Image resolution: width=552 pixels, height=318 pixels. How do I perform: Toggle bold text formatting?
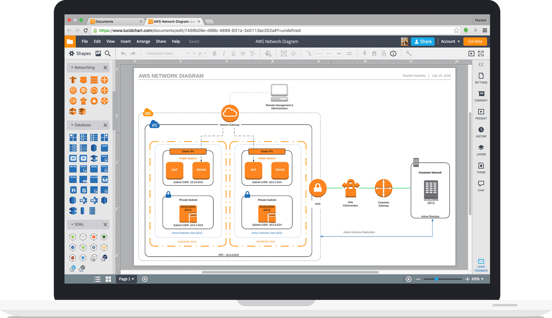click(214, 53)
